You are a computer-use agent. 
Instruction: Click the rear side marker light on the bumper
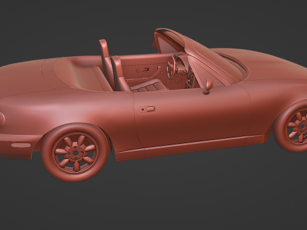pos(21,146)
